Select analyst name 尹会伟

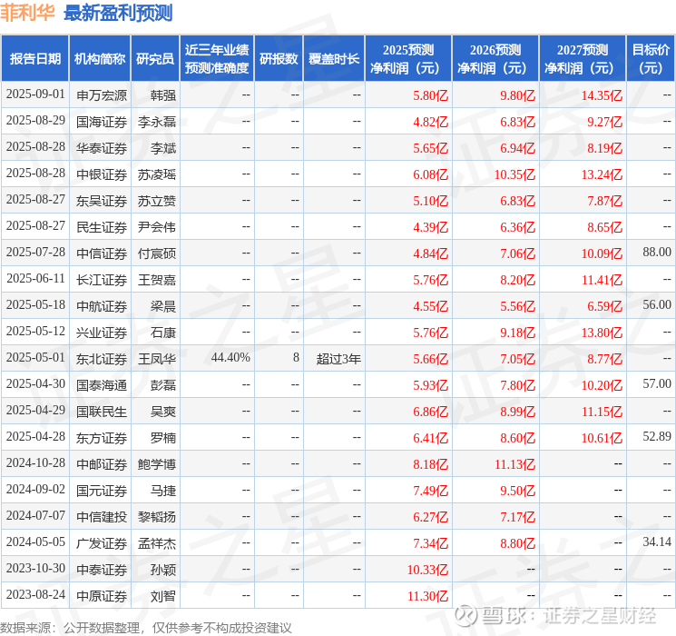coord(157,227)
